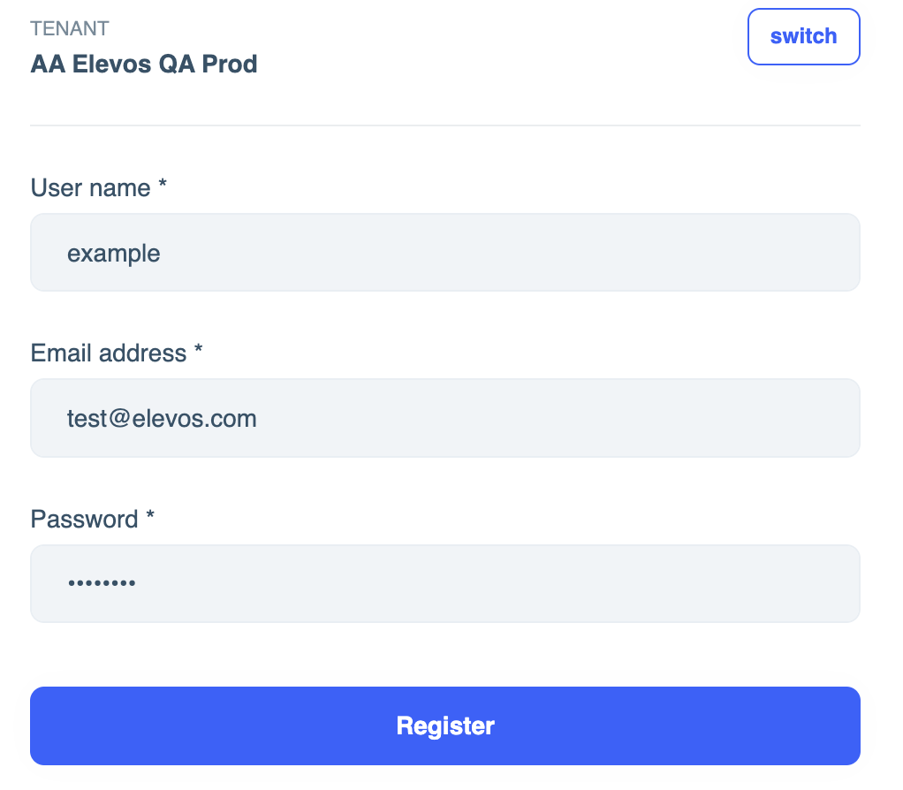Click the User name field label

coord(90,188)
